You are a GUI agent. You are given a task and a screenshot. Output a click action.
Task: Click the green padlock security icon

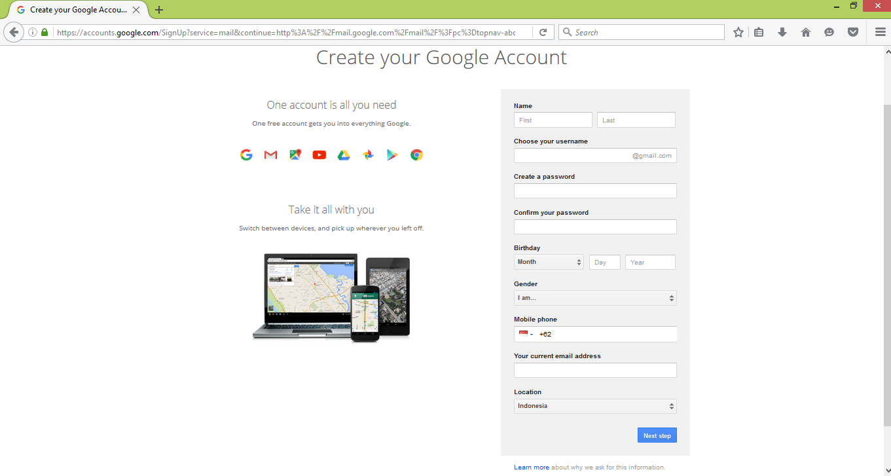pyautogui.click(x=45, y=32)
